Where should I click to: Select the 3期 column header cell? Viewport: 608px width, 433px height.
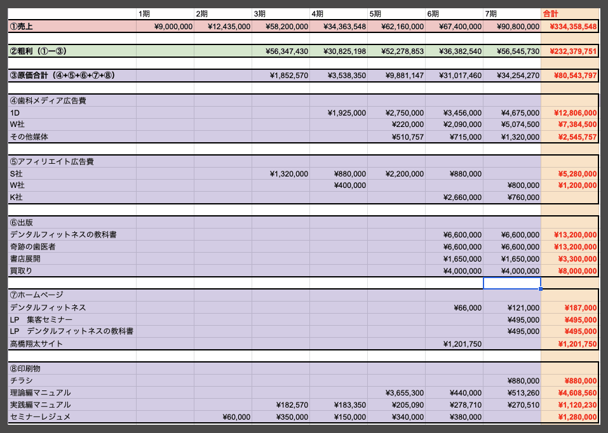[x=281, y=14]
